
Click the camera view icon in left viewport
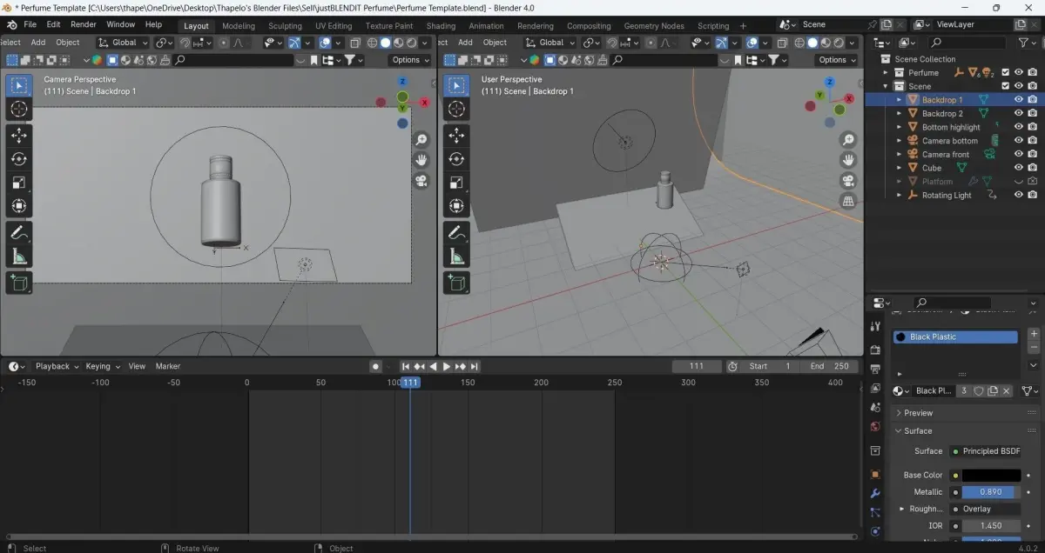pyautogui.click(x=421, y=181)
